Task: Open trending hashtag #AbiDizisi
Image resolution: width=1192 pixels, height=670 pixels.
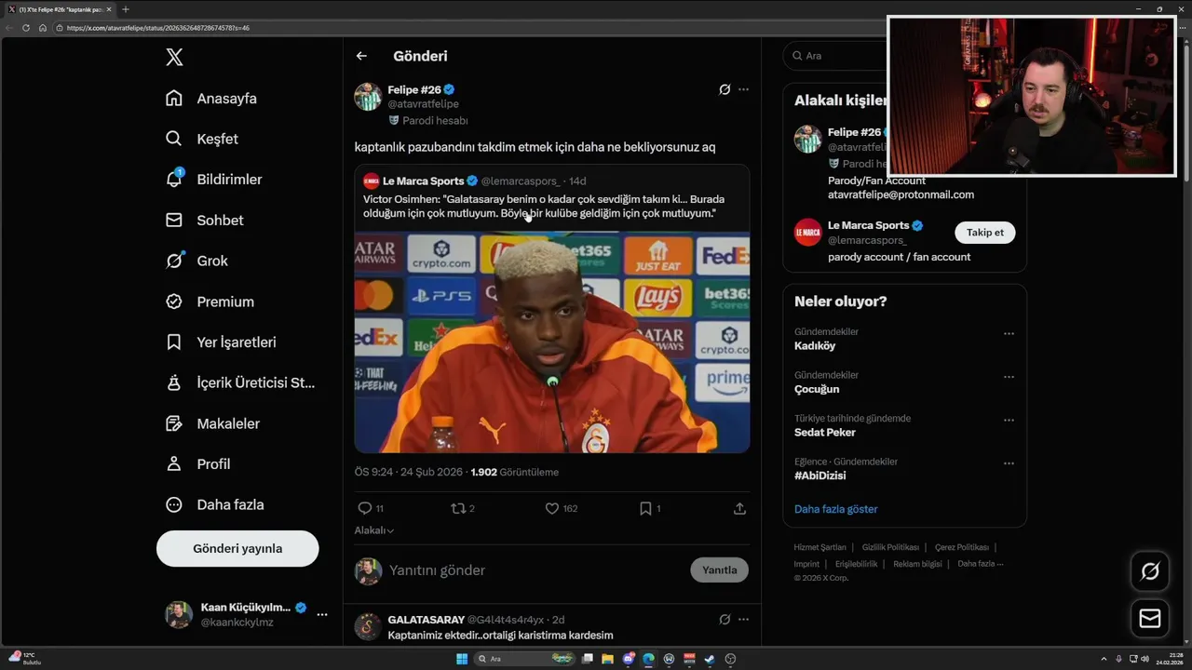Action: click(820, 476)
